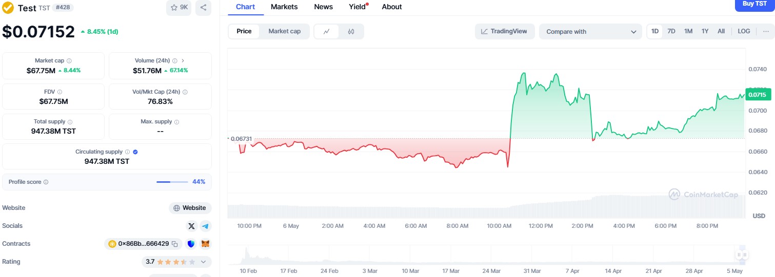
Task: Add Test to watchlist with the star button
Action: click(179, 8)
